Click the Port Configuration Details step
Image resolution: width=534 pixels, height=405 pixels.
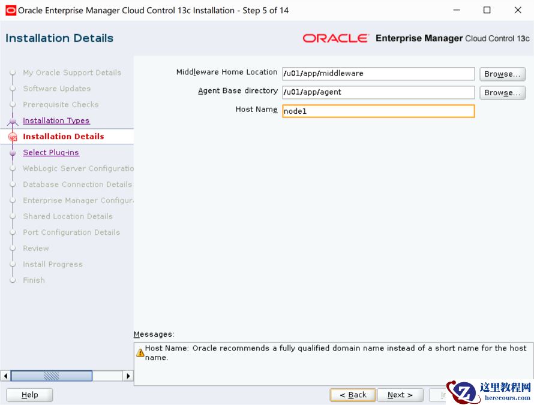[x=71, y=232]
